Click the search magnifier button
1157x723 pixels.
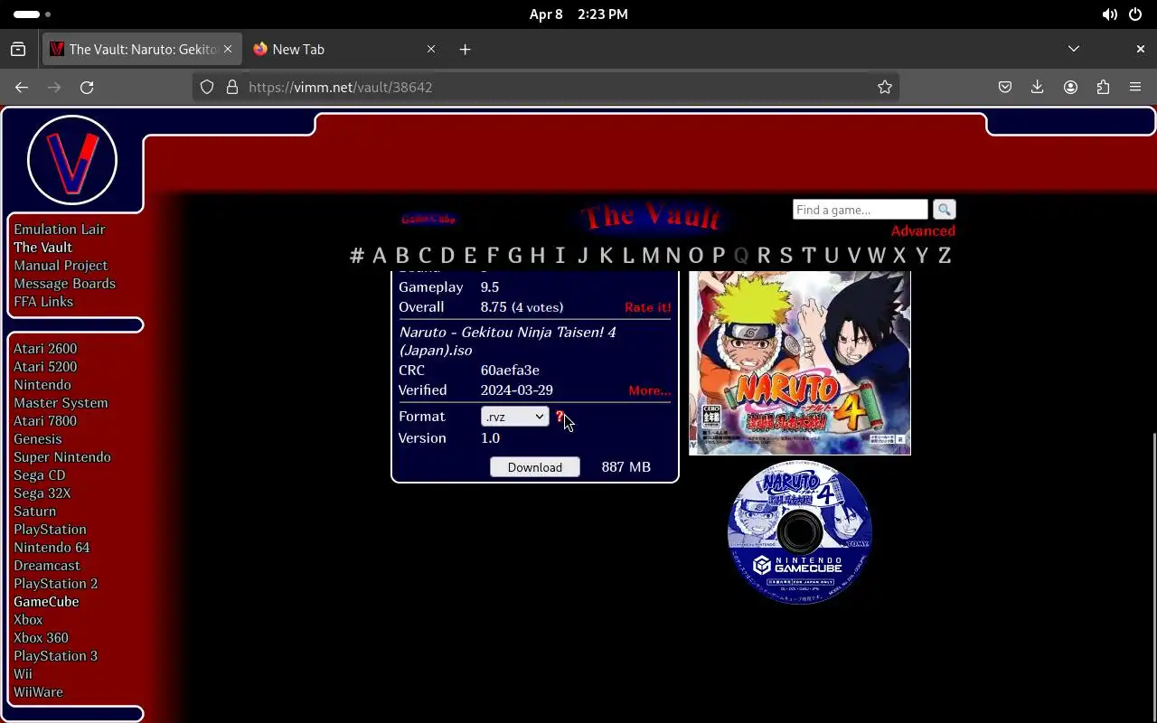pyautogui.click(x=944, y=210)
